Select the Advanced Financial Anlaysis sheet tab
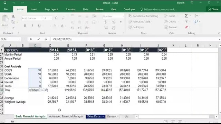This screenshot has width=221, height=124. tap(66, 116)
